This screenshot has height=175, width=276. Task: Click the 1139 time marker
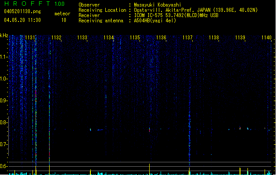pos(240,38)
